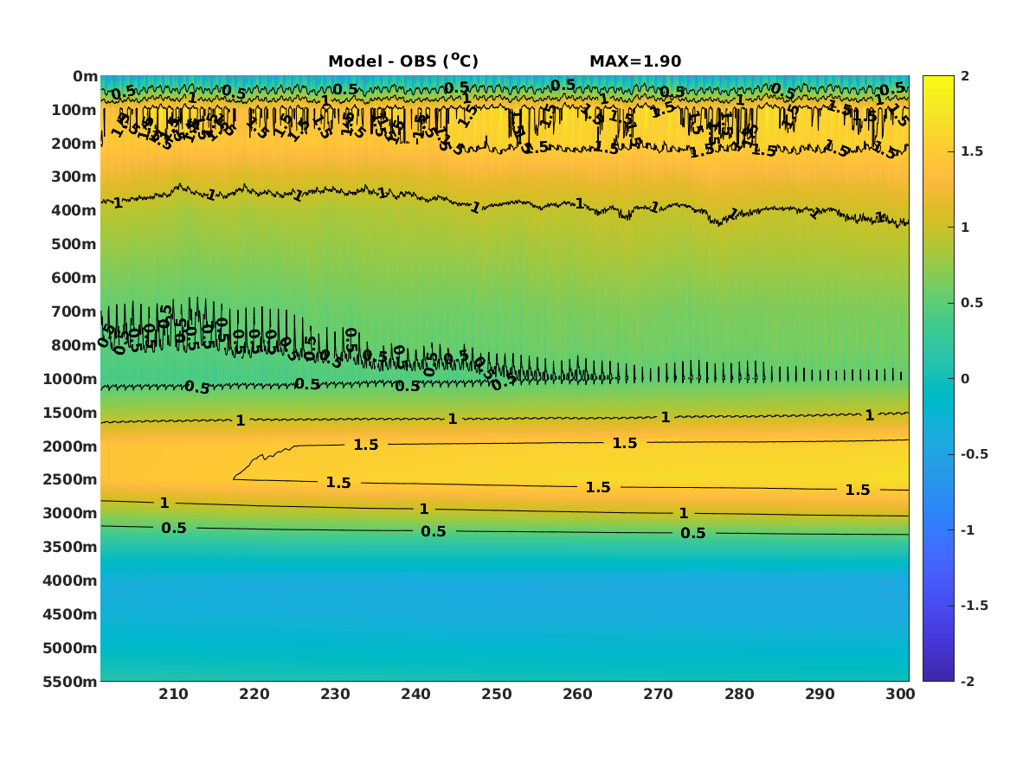Select the colorbar tick label "-0.5"
Image resolution: width=1010 pixels, height=757 pixels.
point(975,454)
